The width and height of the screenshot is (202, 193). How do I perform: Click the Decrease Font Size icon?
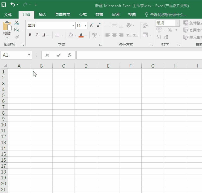[98, 25]
